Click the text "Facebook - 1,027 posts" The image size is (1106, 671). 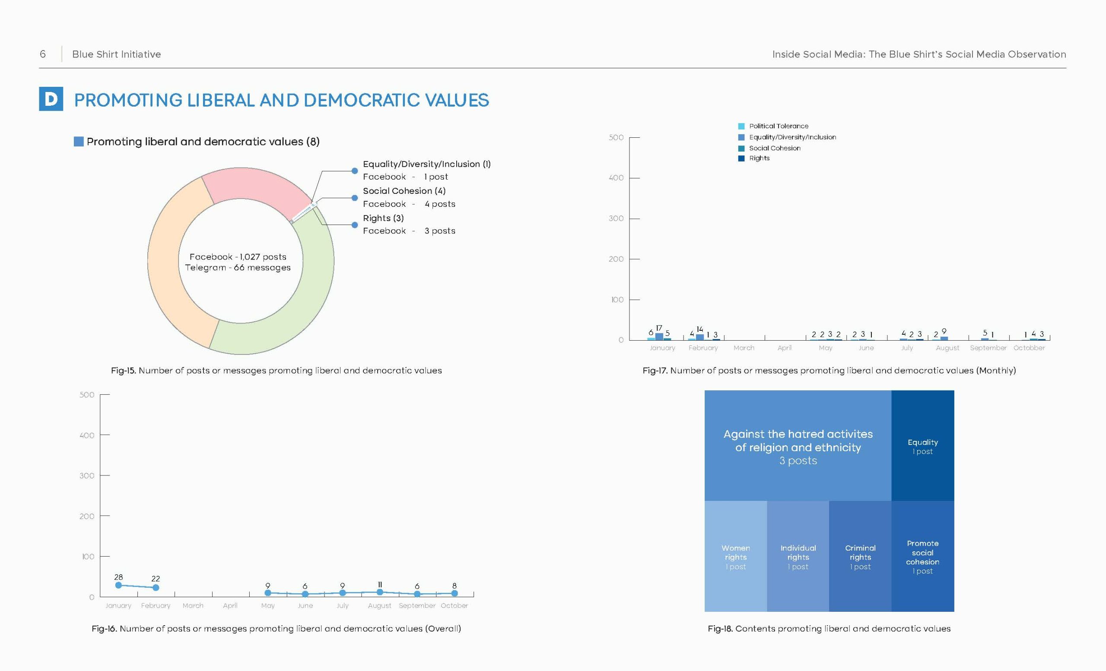(238, 256)
